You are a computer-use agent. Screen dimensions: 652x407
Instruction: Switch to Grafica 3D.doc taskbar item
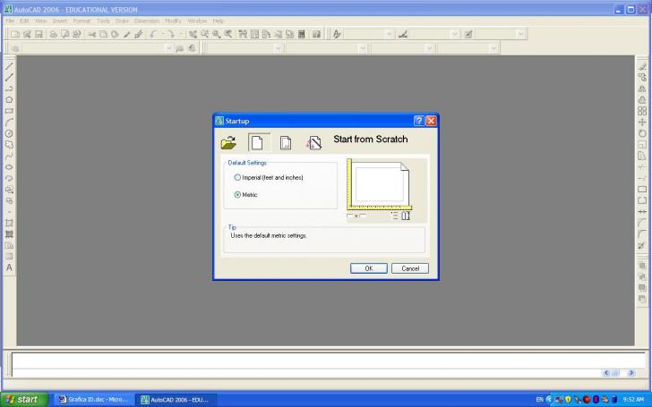[94, 400]
